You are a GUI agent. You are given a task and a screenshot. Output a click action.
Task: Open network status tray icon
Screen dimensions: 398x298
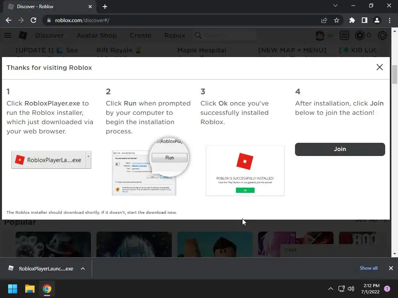[x=341, y=289]
